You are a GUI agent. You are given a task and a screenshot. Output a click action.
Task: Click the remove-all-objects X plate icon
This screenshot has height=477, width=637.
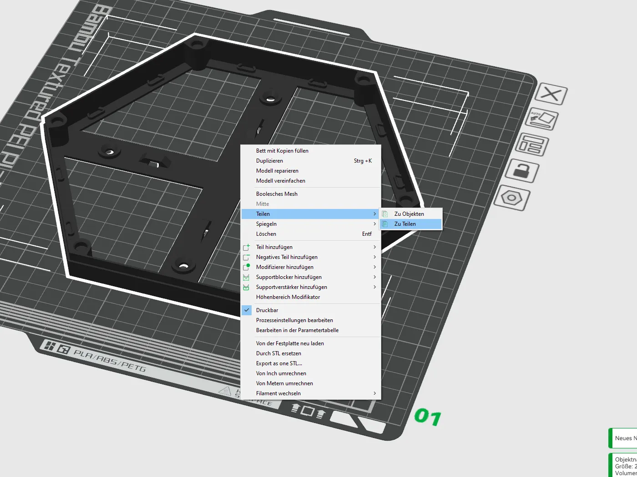551,94
